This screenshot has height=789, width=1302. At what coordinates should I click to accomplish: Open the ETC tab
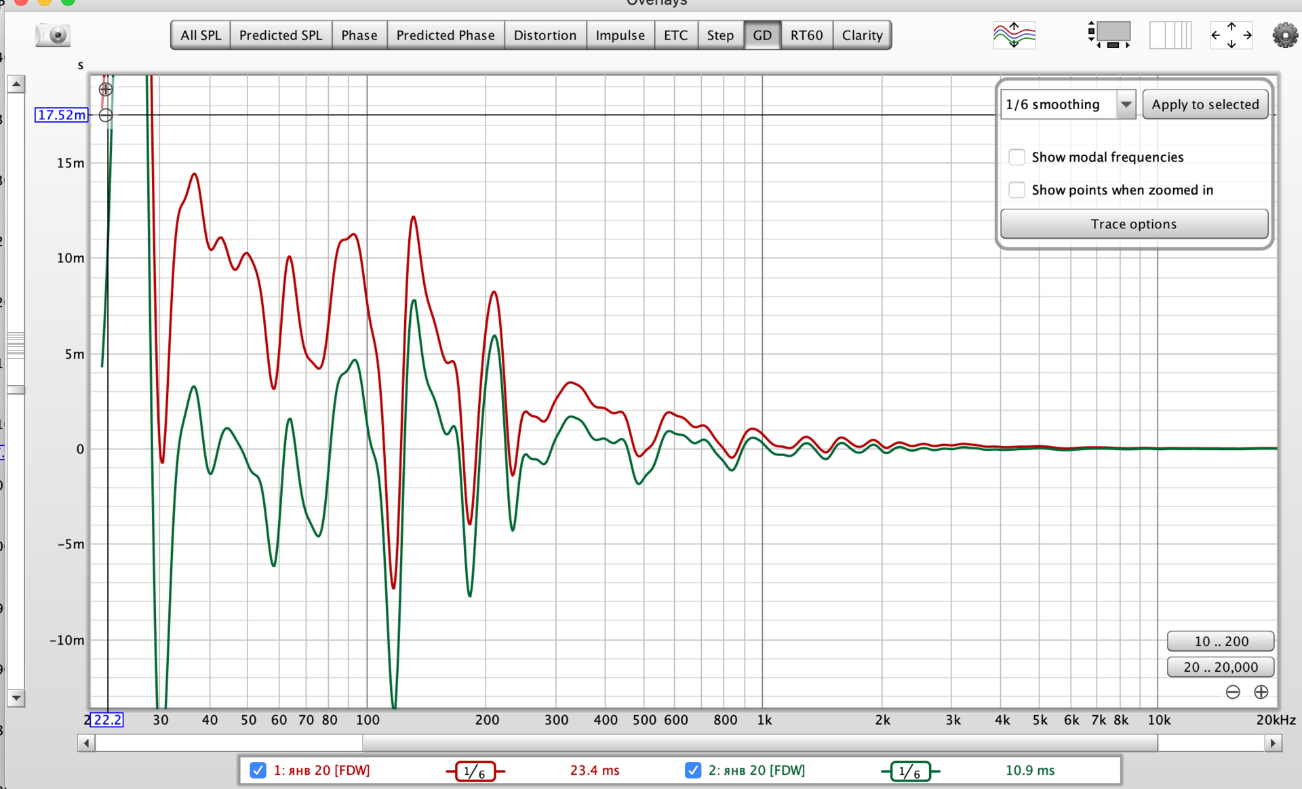click(676, 35)
